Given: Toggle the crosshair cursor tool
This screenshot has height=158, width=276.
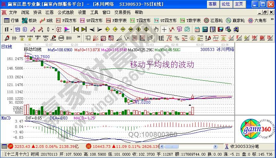Looking at the screenshot, I should 164,29.
